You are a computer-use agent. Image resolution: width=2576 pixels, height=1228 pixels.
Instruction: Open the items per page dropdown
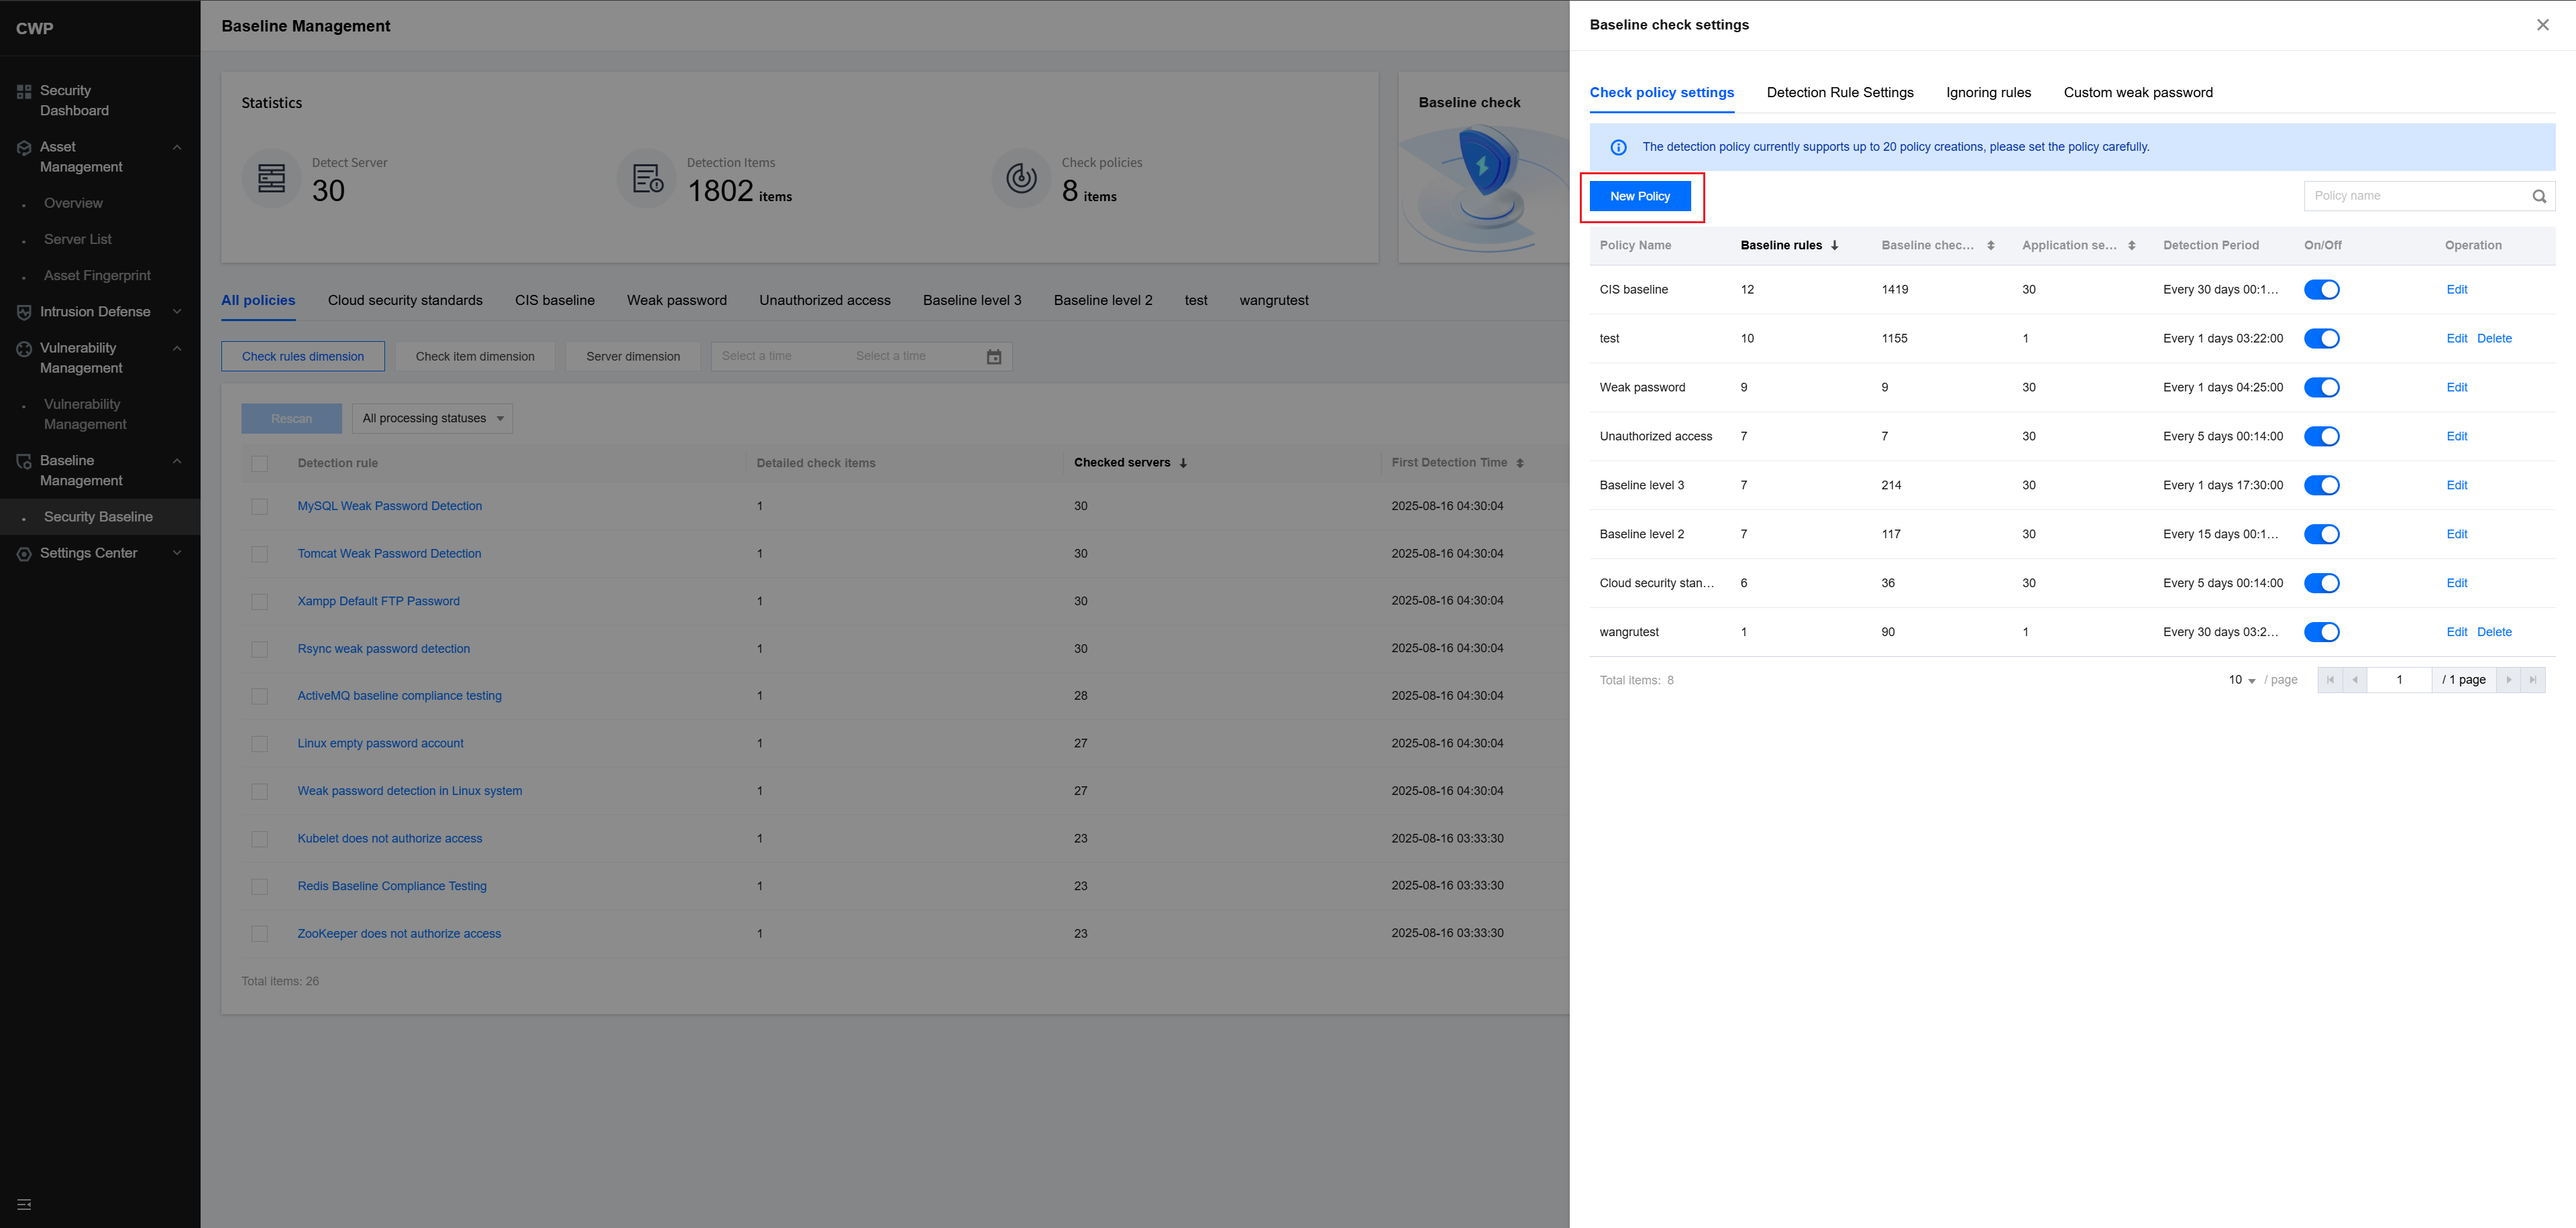(2241, 680)
